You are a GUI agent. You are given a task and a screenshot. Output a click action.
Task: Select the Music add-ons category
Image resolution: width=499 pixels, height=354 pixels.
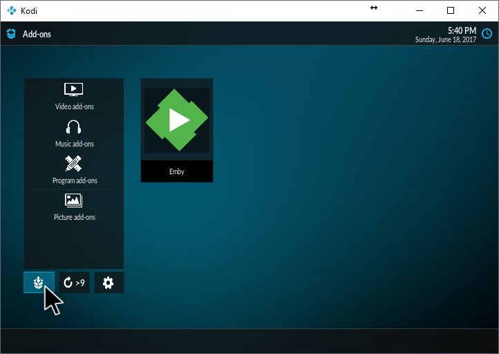(74, 133)
